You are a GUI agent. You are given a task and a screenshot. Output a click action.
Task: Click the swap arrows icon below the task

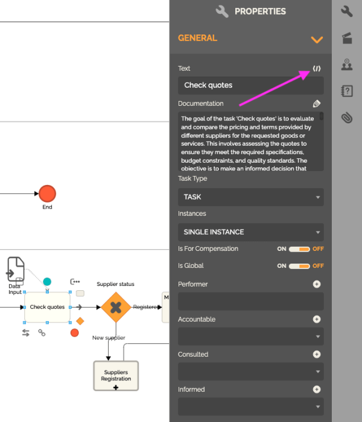26,333
